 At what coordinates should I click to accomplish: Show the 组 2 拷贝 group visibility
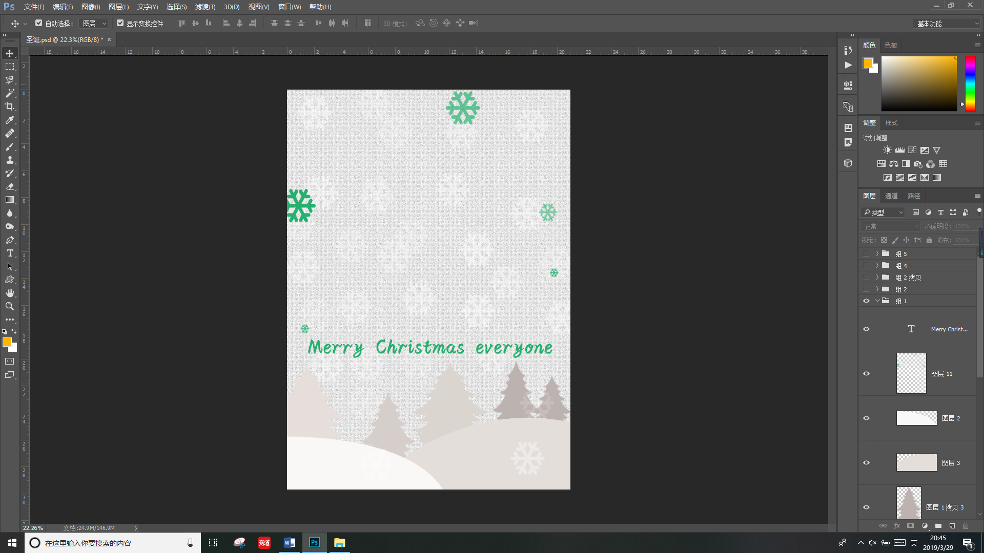[x=866, y=278]
